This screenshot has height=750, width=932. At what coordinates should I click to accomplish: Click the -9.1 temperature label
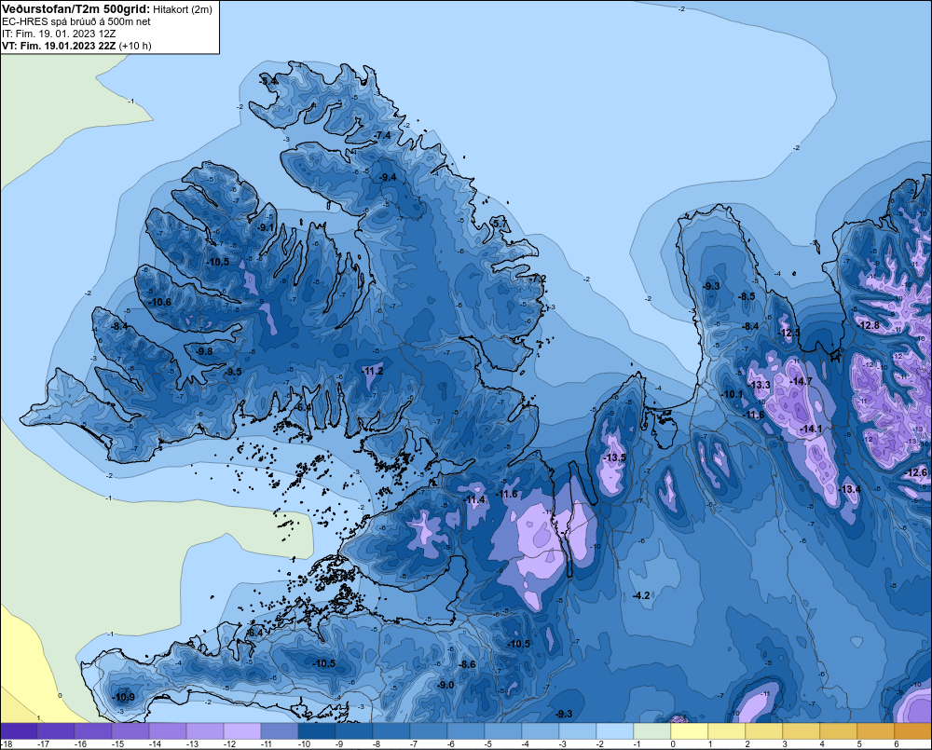267,227
